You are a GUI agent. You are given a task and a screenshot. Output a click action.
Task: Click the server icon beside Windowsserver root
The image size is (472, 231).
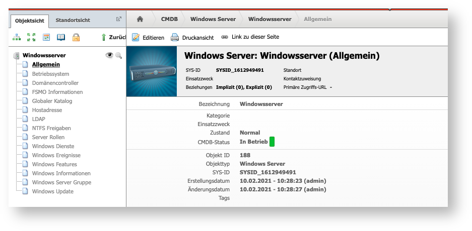tap(16, 56)
